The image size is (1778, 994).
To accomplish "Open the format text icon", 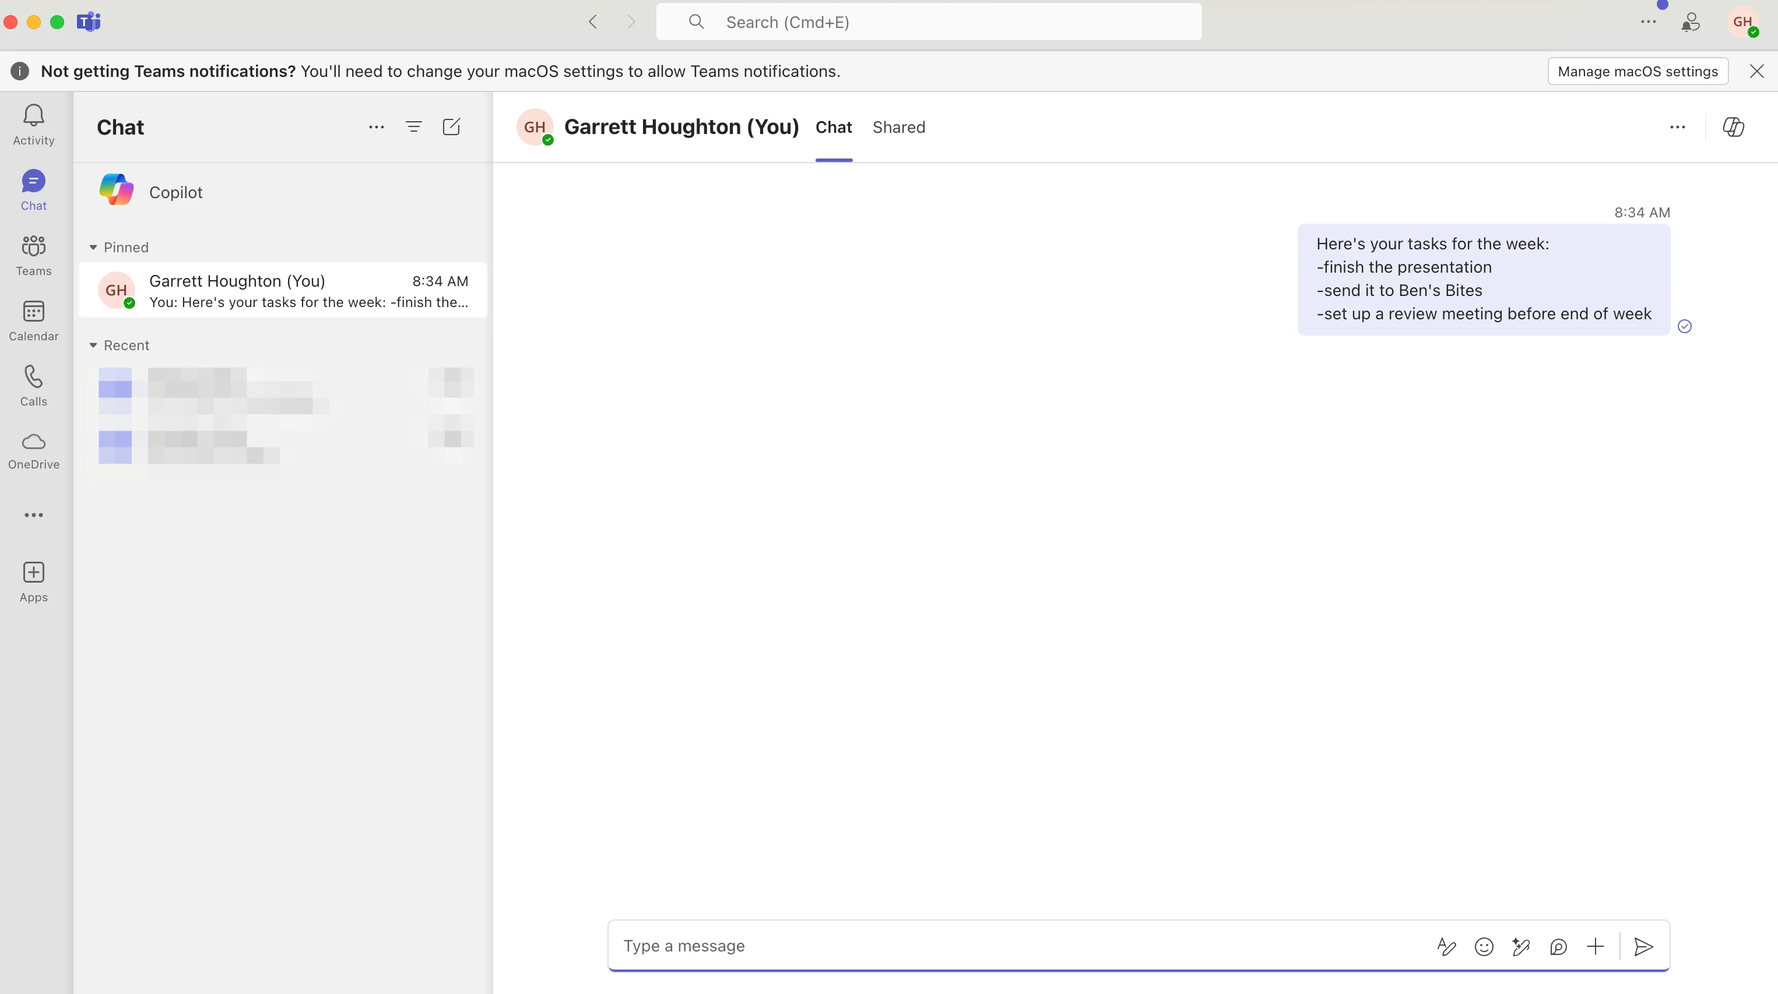I will [1446, 946].
